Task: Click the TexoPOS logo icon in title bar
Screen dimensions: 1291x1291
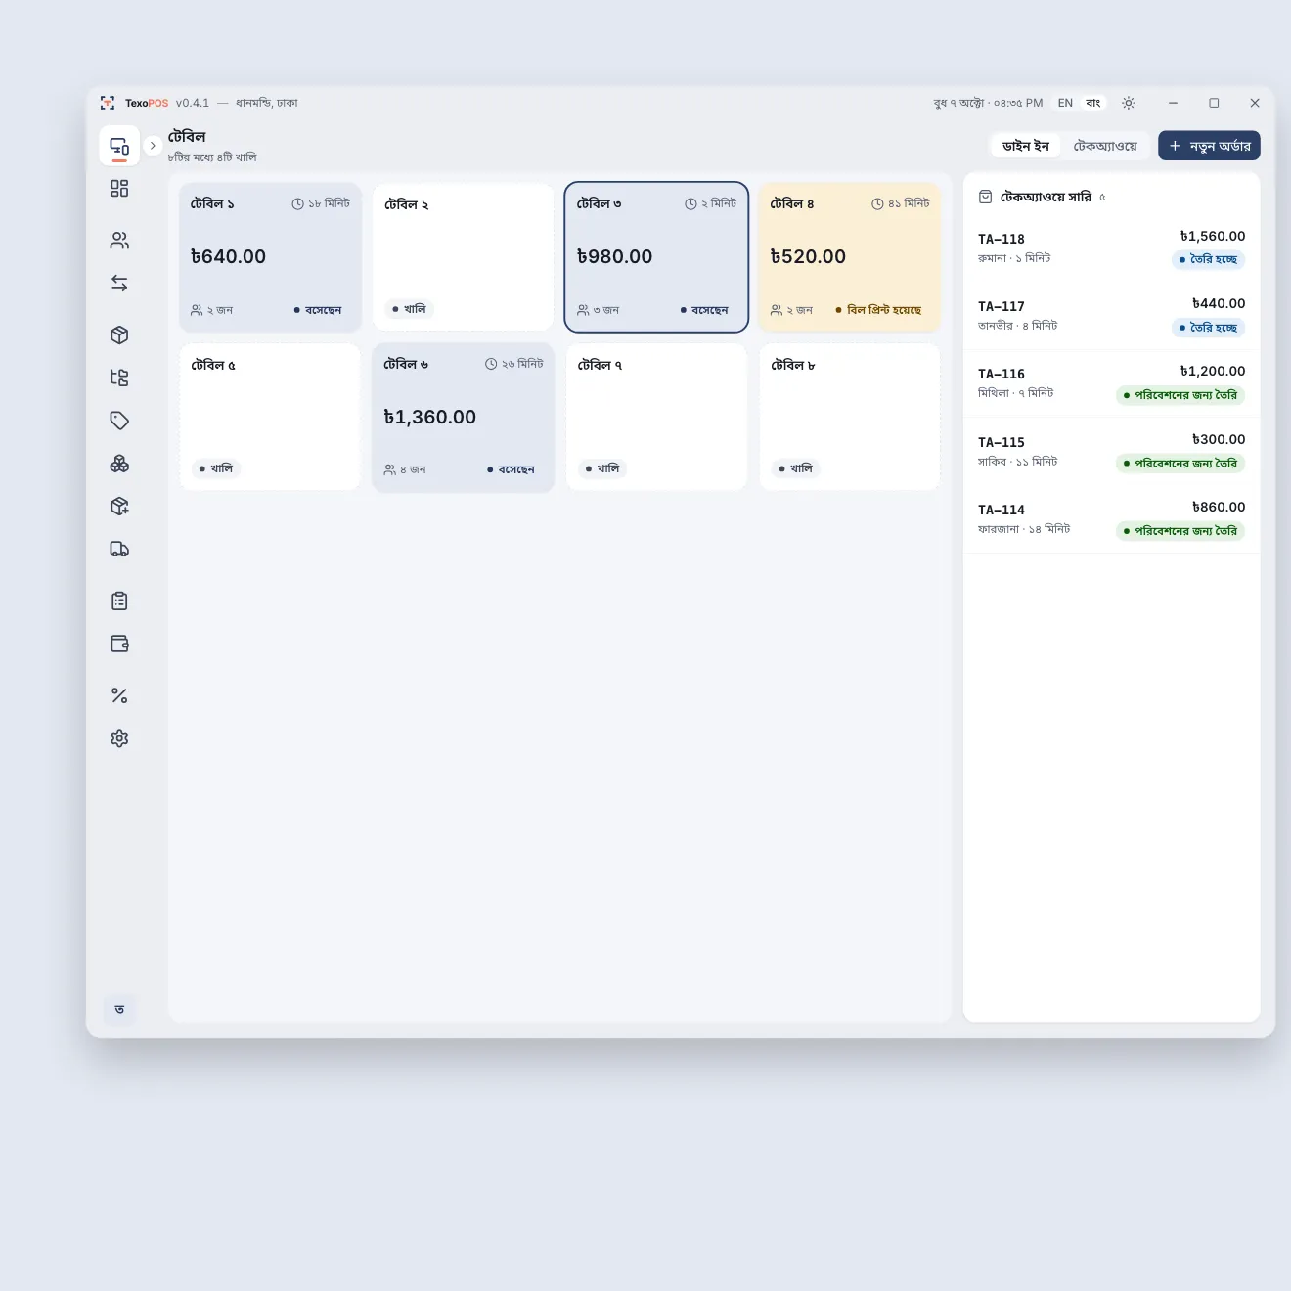Action: 108,103
